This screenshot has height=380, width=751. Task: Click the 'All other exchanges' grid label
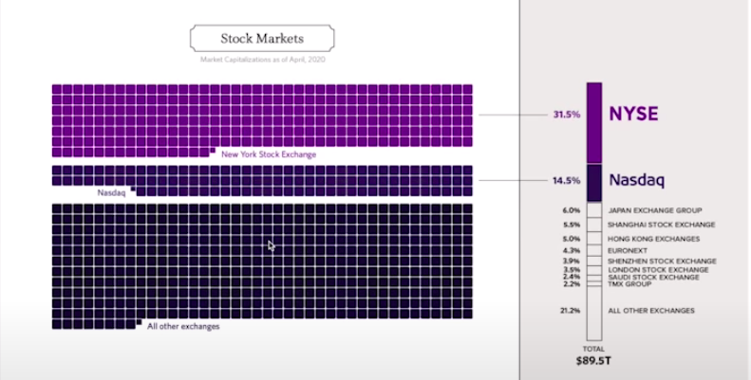pyautogui.click(x=183, y=327)
